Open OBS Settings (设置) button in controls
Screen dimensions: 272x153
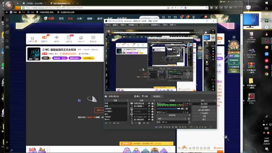(204, 116)
